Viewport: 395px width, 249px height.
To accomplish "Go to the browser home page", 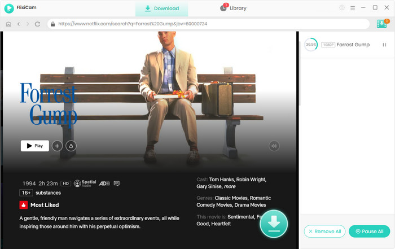I will (8, 24).
